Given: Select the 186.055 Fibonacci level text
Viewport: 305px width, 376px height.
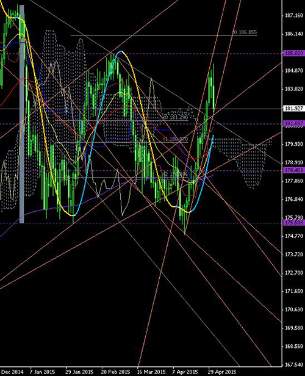Looking at the screenshot, I should [x=245, y=32].
